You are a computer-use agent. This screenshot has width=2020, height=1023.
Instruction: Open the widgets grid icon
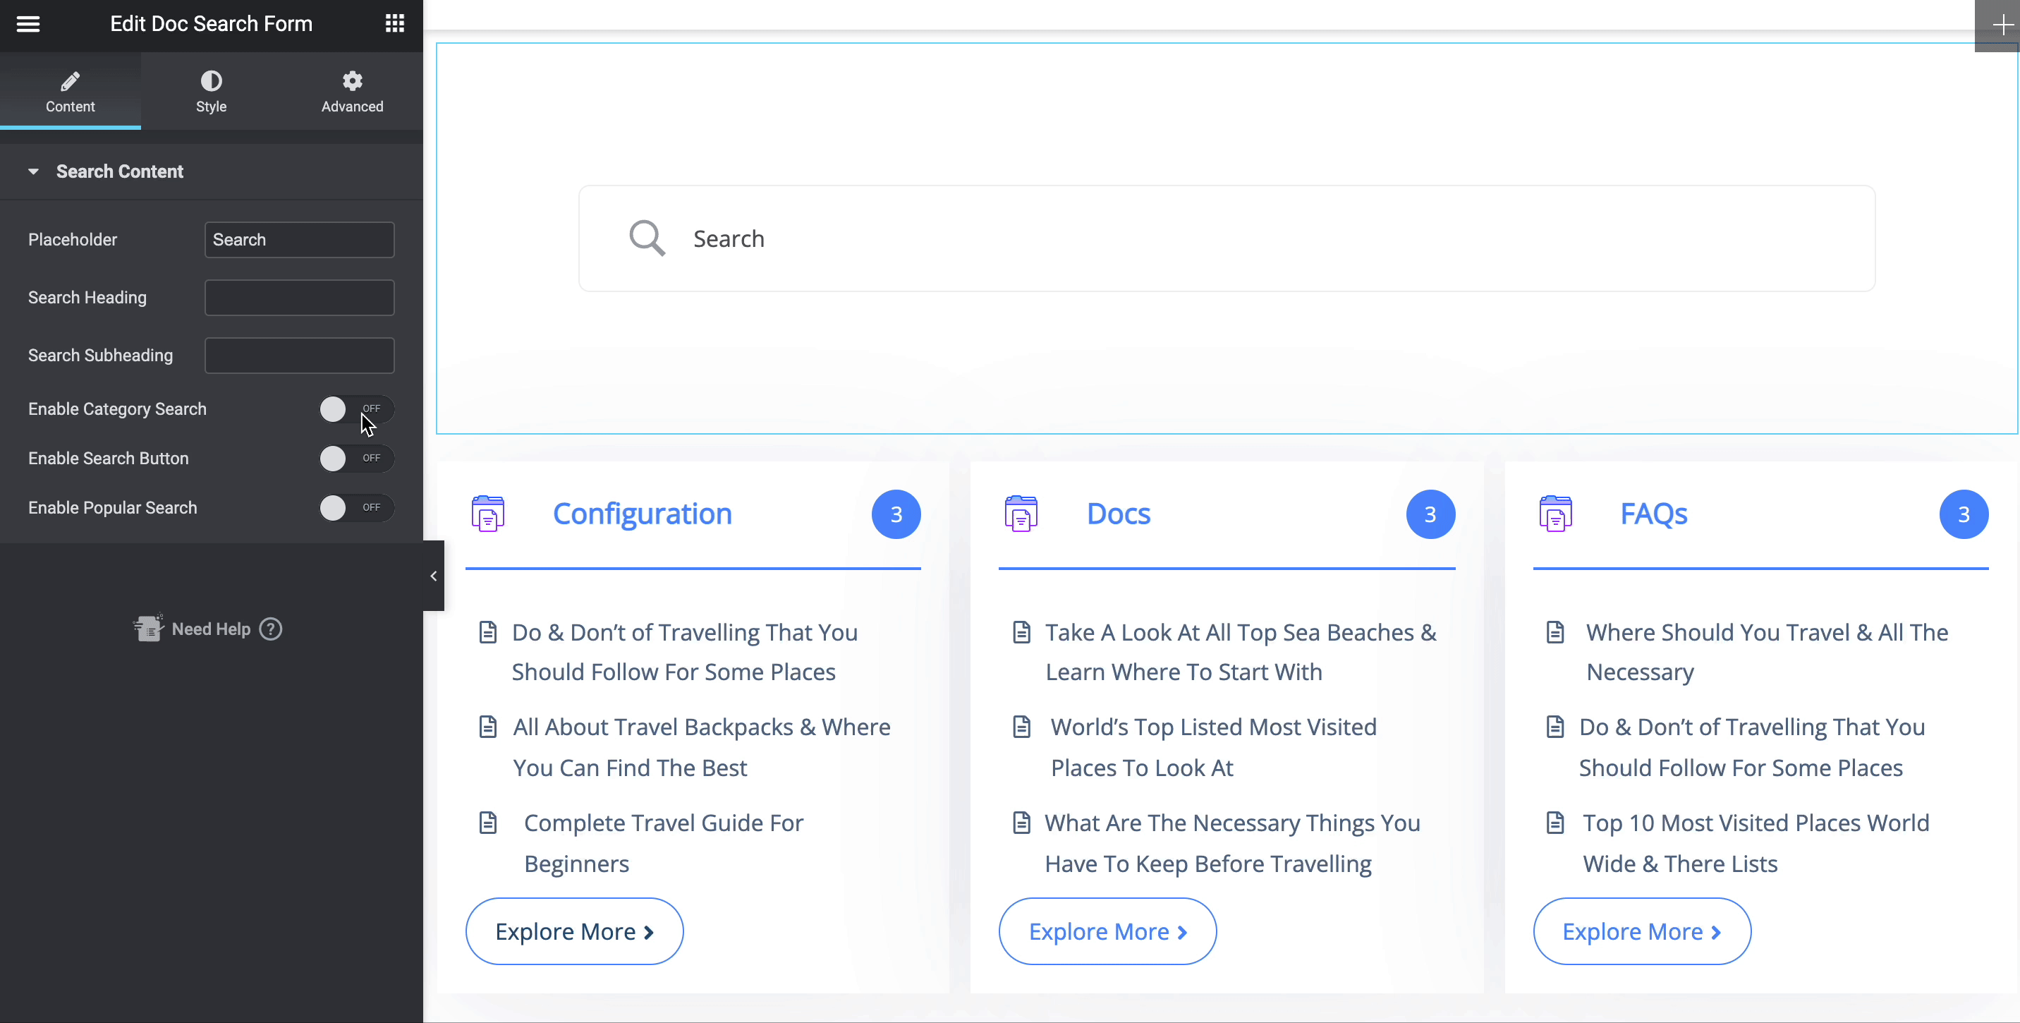point(394,23)
